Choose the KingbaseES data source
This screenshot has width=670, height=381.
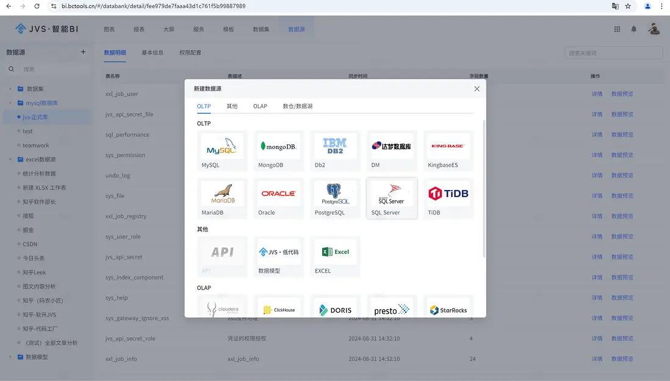point(448,151)
